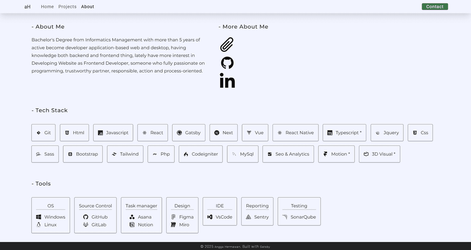Click the Figma icon under Design
This screenshot has width=471, height=250.
click(174, 217)
